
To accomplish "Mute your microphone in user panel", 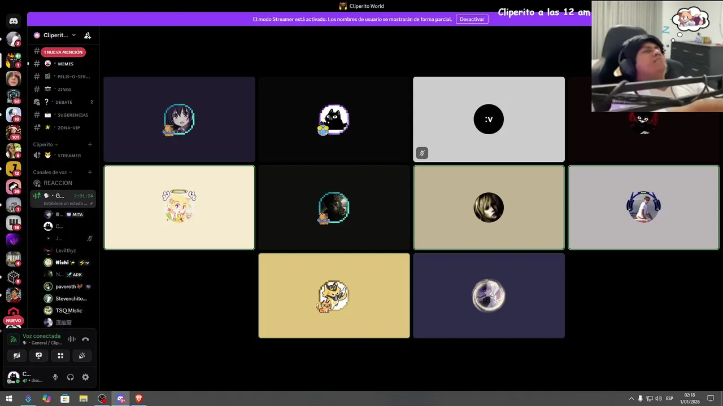I will [x=55, y=377].
